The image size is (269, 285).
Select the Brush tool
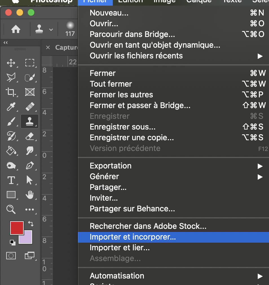pyautogui.click(x=11, y=121)
